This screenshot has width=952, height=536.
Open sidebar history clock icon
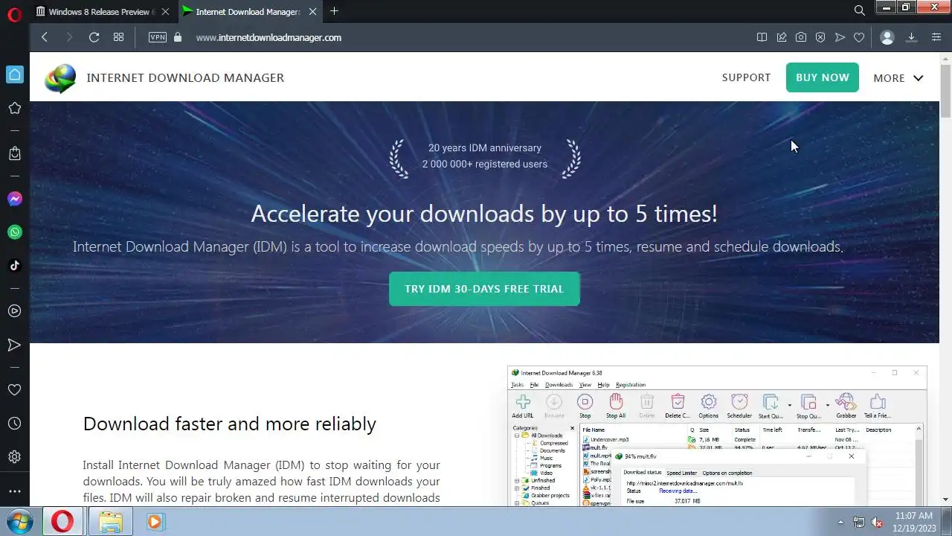(14, 424)
